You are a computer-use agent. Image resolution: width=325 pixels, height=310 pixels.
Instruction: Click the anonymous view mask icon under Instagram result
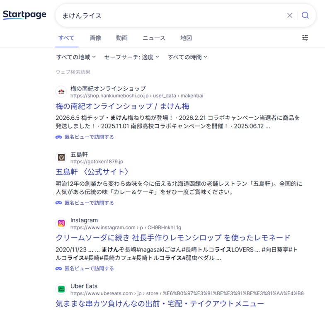tap(59, 269)
